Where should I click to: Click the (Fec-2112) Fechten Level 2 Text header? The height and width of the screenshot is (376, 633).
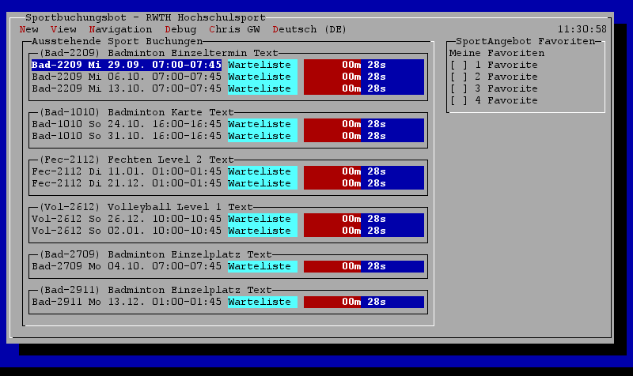click(x=136, y=160)
